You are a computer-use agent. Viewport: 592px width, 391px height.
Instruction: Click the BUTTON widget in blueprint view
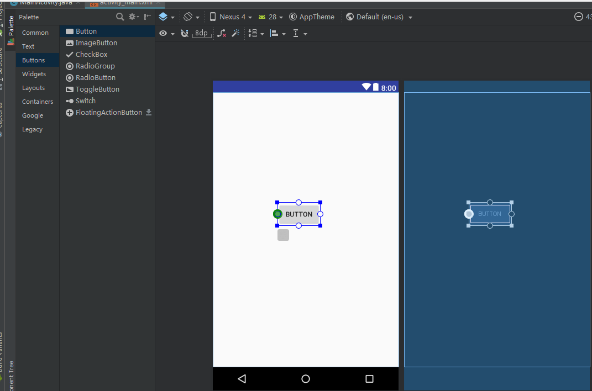(490, 214)
